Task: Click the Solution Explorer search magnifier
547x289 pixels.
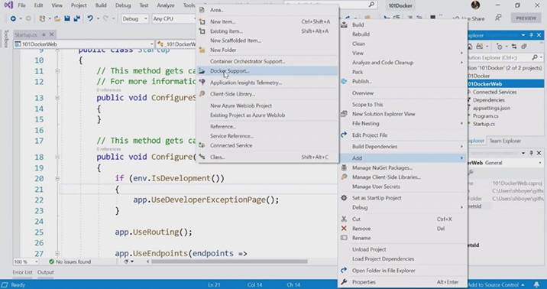Action: [535, 57]
